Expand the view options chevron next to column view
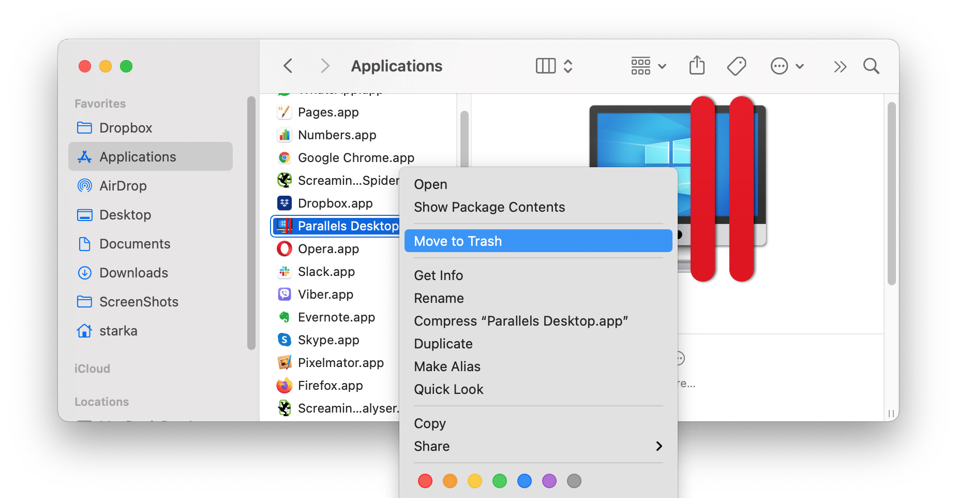This screenshot has width=957, height=498. (x=567, y=66)
